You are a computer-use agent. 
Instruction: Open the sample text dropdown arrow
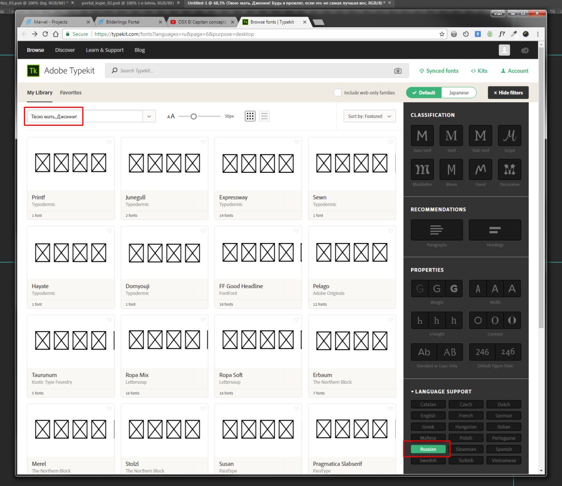tap(149, 116)
